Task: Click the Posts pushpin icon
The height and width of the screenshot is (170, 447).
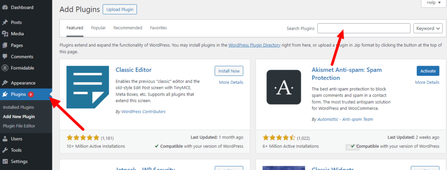Action: tap(5, 22)
